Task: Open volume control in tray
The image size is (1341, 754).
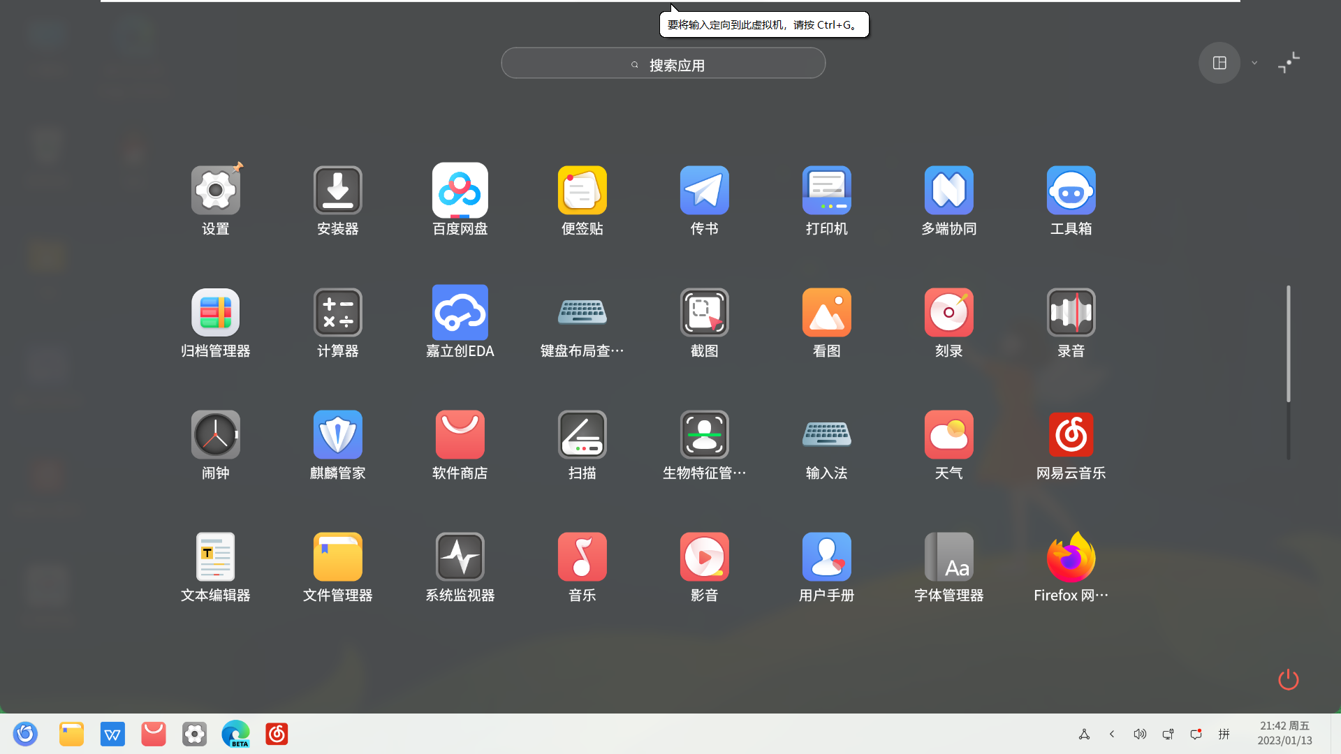Action: pos(1140,734)
